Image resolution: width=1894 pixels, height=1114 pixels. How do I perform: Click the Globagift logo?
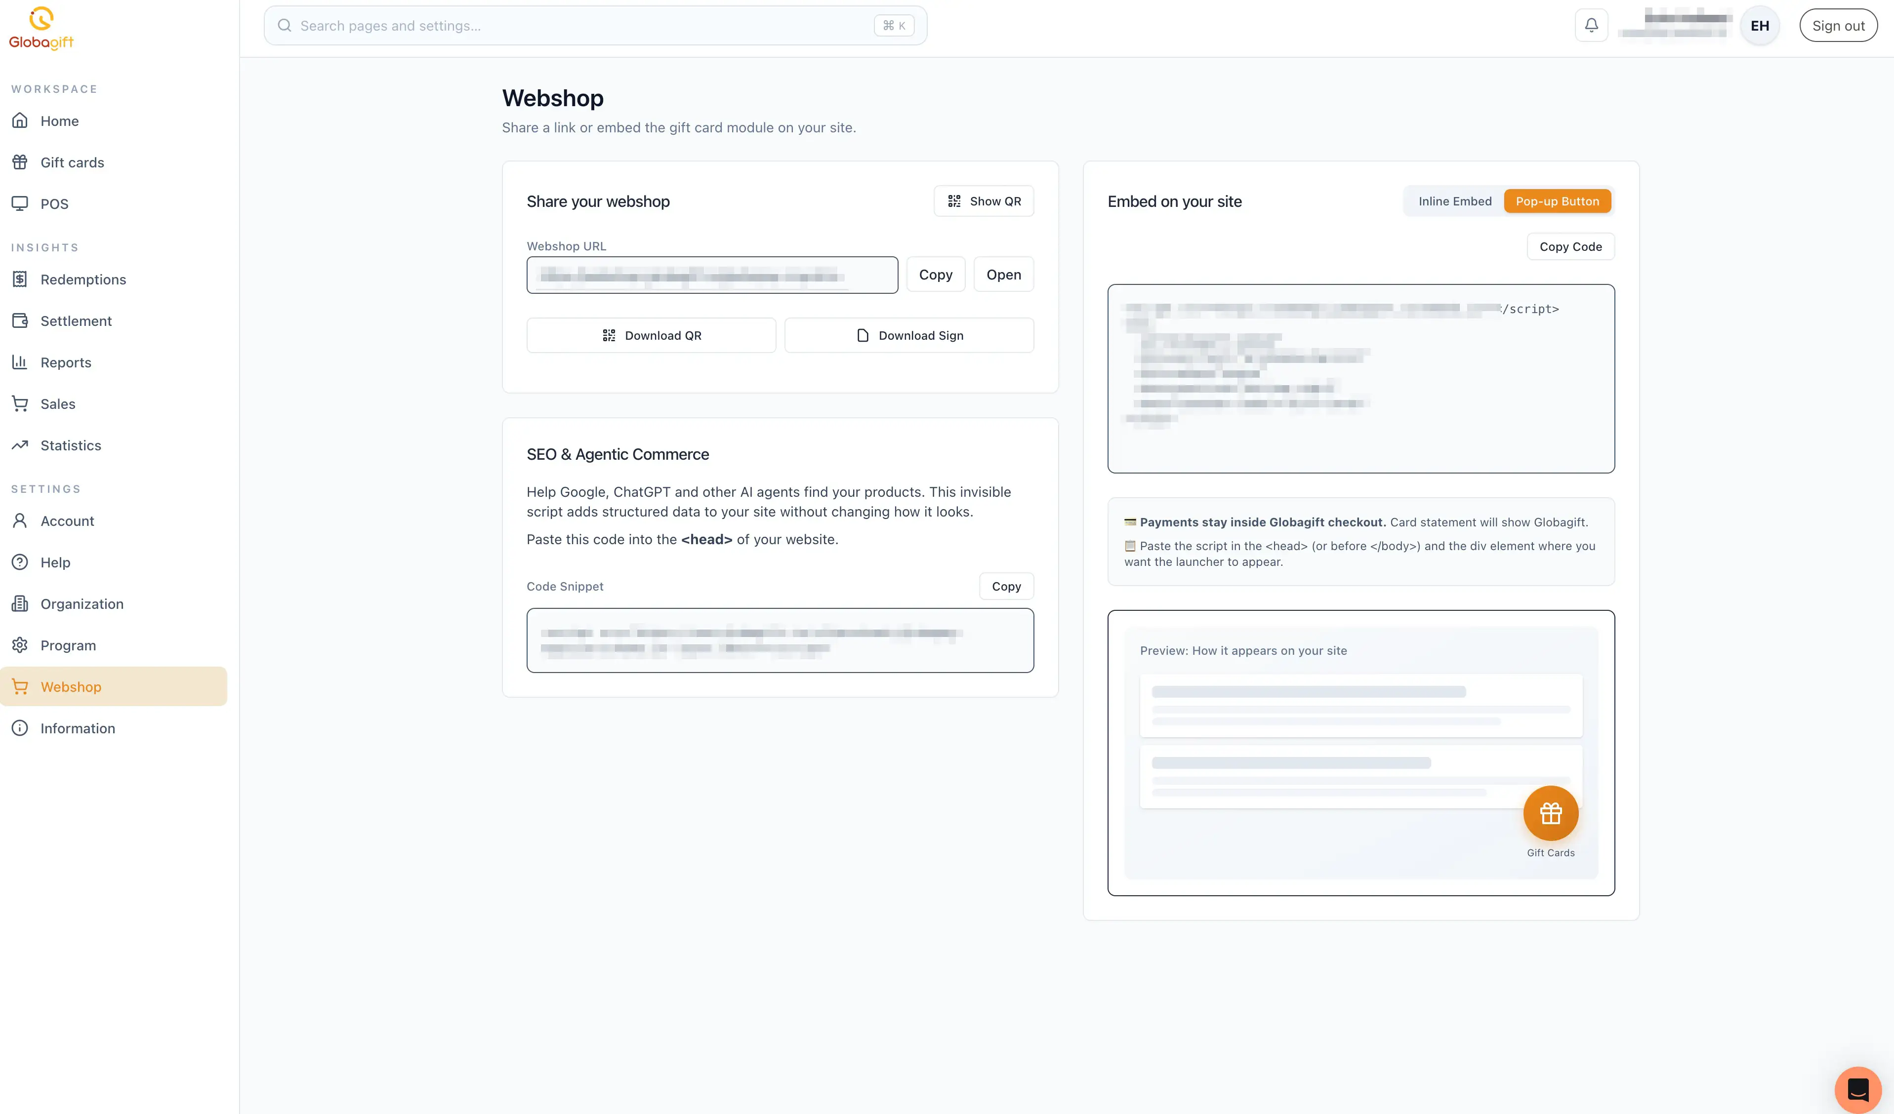click(x=41, y=29)
